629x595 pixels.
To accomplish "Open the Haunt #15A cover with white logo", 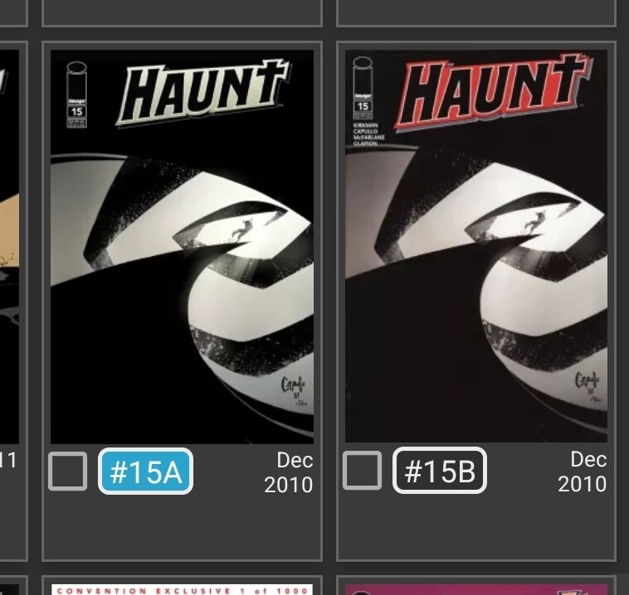I will coord(182,247).
